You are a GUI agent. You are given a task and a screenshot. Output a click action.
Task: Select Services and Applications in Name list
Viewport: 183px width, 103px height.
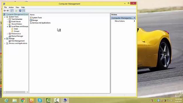41,23
